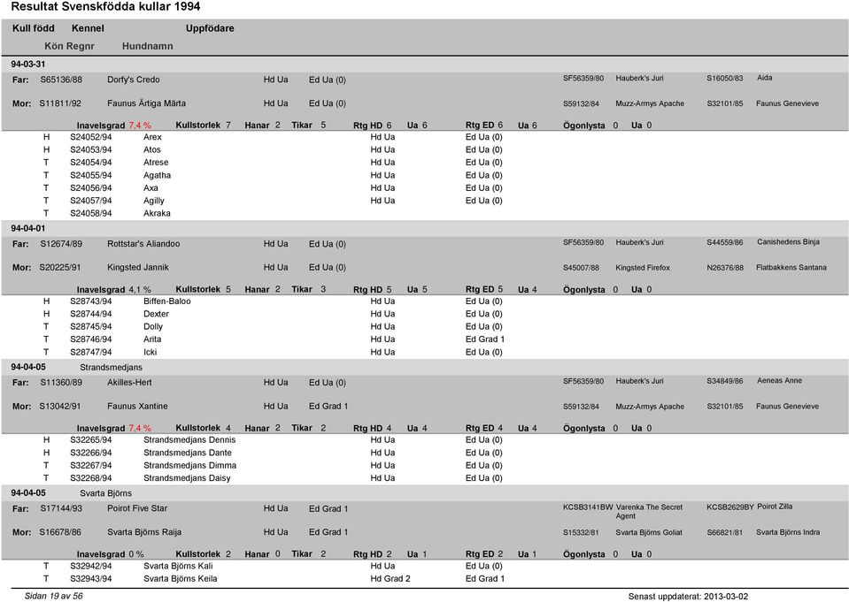
Task: Click kennel name "Strandsmedjans" in the litter header
Action: coord(111,367)
